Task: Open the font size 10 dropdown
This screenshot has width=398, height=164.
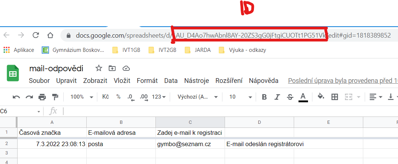Action: pos(240,97)
